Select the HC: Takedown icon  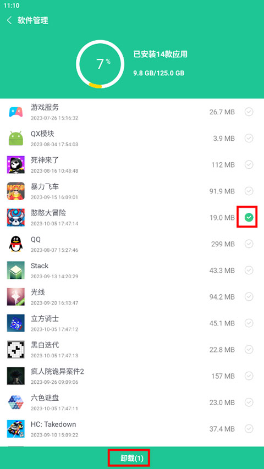pos(15,429)
